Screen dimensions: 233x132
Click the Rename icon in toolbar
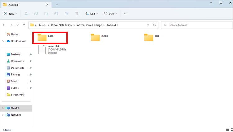(56, 14)
